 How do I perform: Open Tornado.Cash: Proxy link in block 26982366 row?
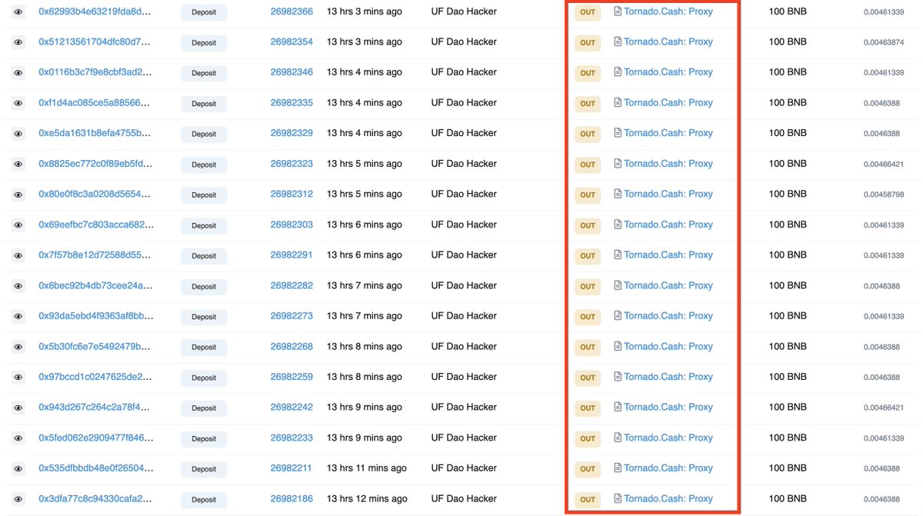[668, 12]
